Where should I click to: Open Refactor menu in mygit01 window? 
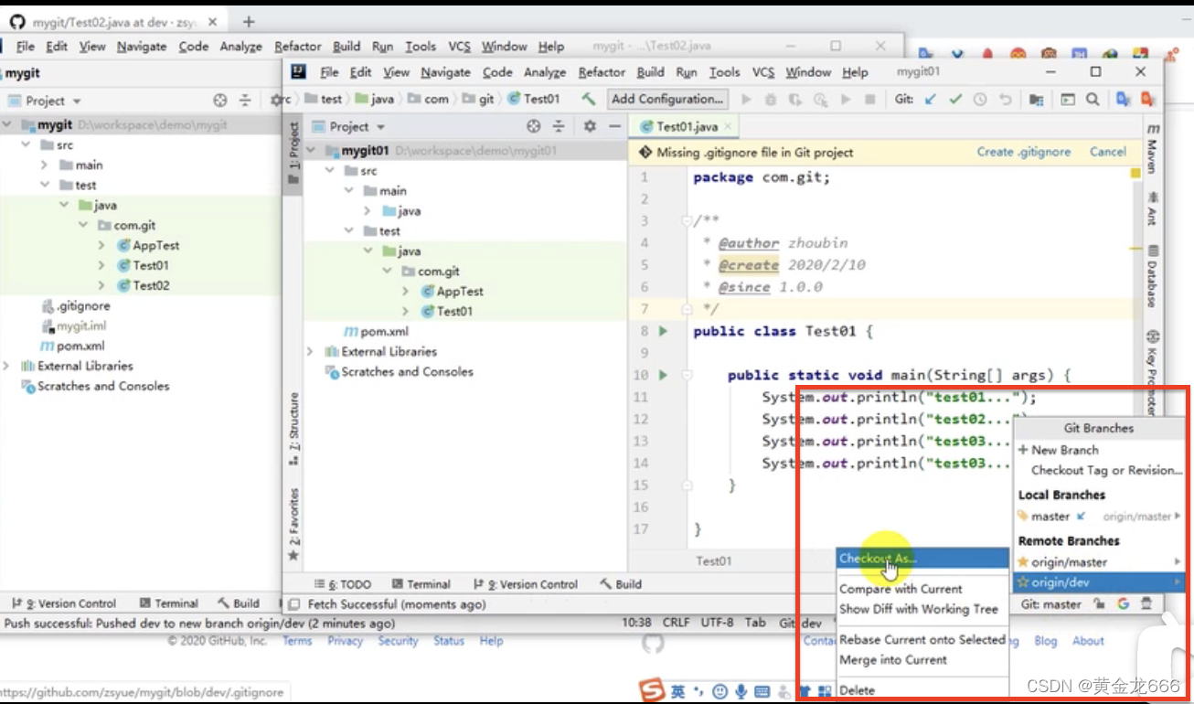tap(602, 72)
